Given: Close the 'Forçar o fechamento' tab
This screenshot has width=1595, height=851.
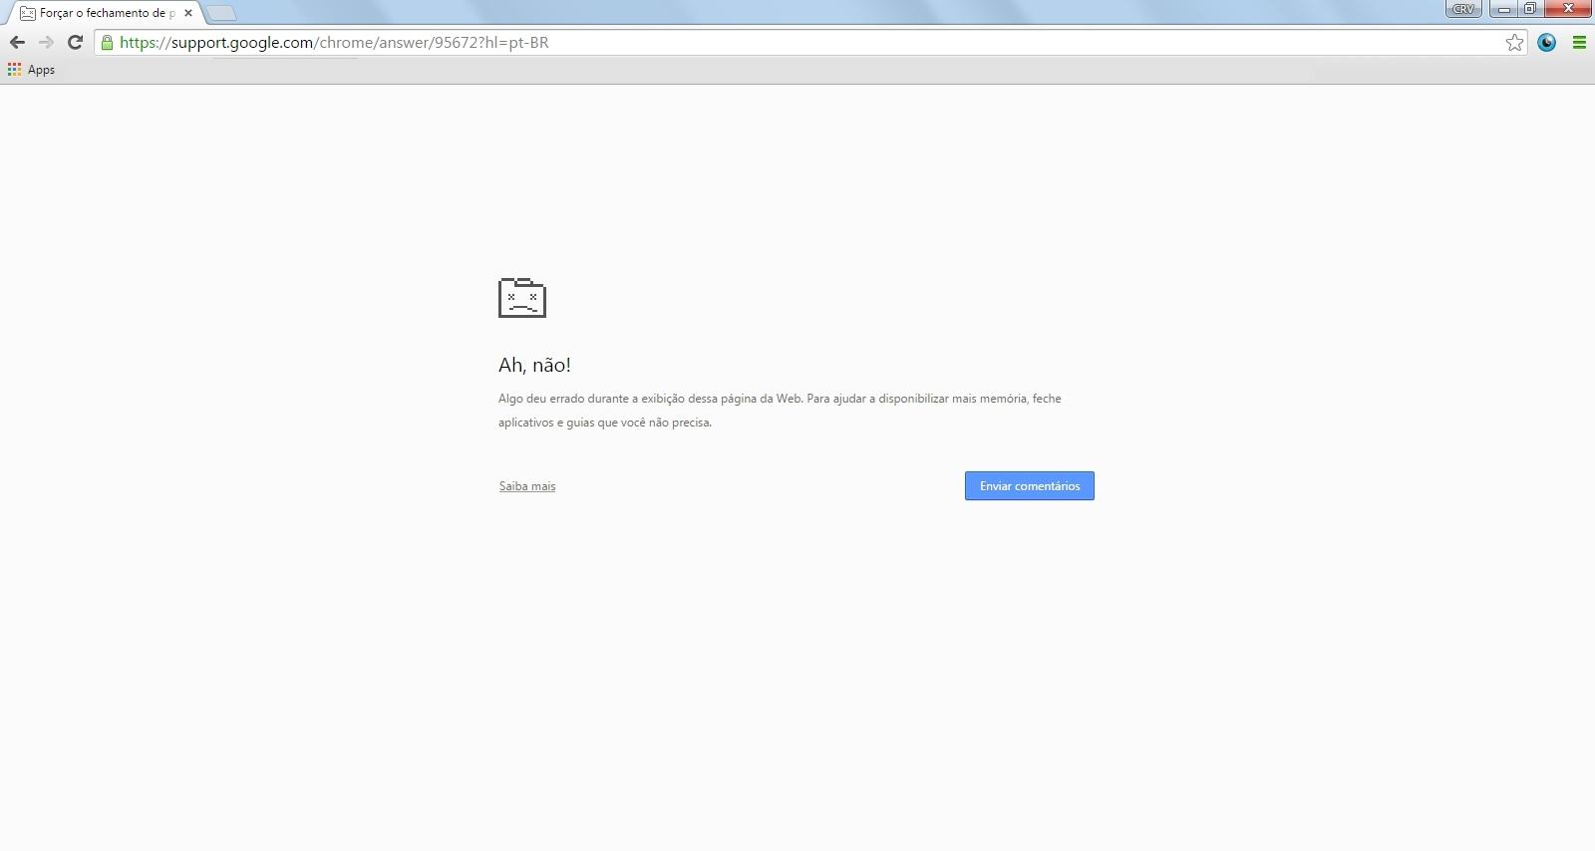Looking at the screenshot, I should point(188,13).
